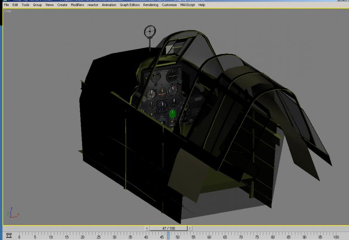Open the Customize menu
349x240 pixels.
[x=169, y=5]
